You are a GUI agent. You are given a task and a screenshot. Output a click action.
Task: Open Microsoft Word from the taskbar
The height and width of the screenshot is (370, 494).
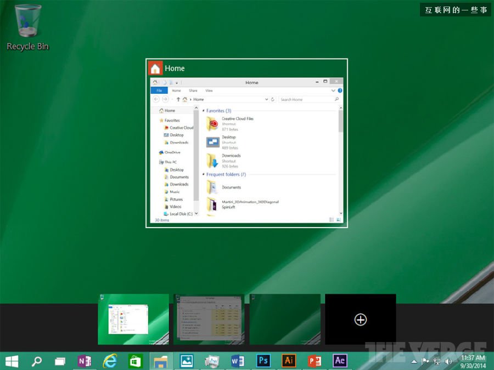(x=238, y=361)
